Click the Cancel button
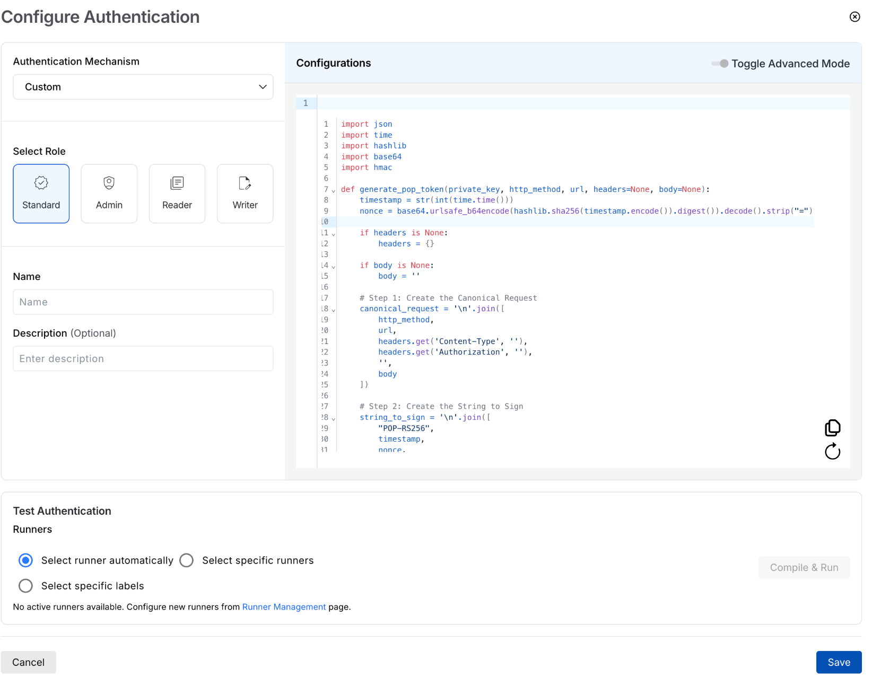The image size is (872, 686). pyautogui.click(x=29, y=662)
